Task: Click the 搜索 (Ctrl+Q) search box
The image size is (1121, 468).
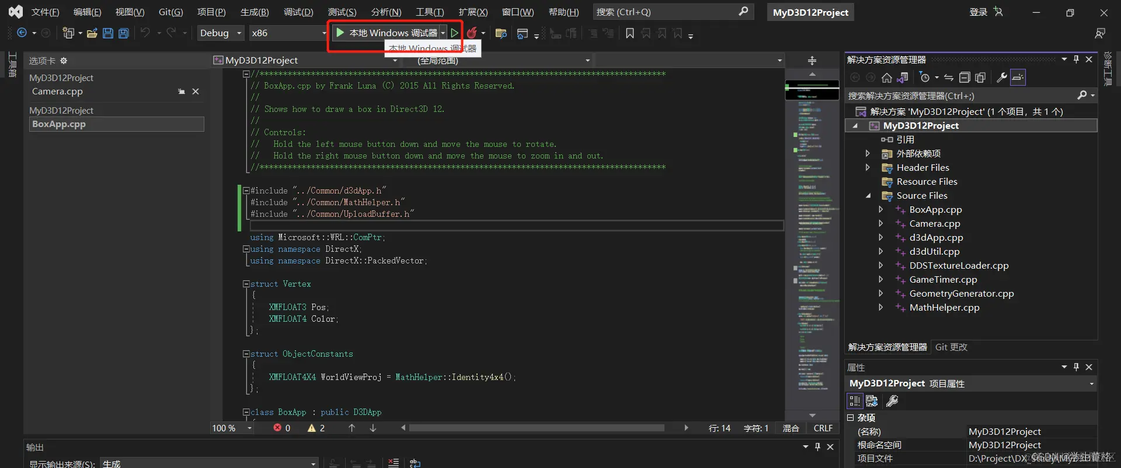Action: pyautogui.click(x=673, y=12)
